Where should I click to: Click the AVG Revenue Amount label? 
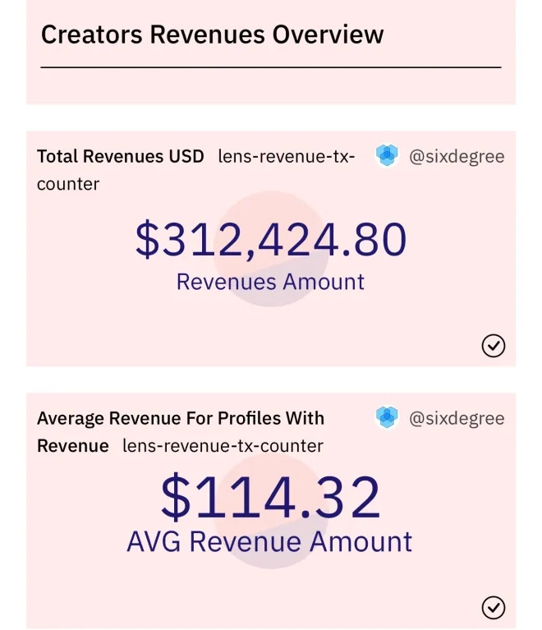pos(269,542)
